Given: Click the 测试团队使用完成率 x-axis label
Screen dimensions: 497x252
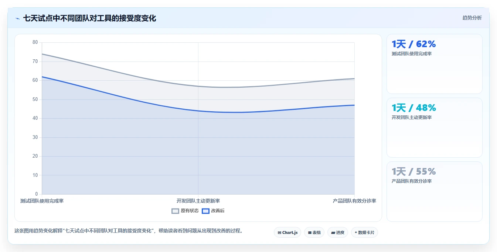Looking at the screenshot, I should click(x=42, y=201).
